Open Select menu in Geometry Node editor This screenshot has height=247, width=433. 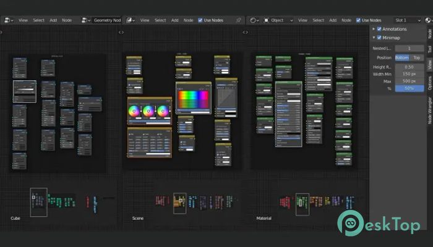pyautogui.click(x=38, y=20)
